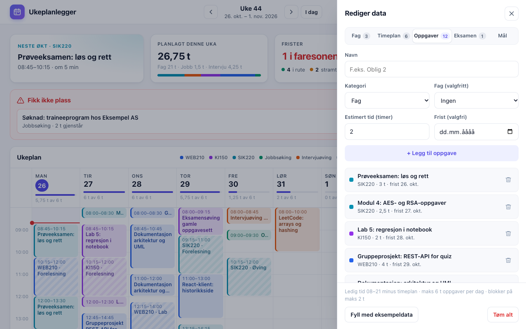This screenshot has width=526, height=329.
Task: Open Friday SIK220 · Øving block
Action: [249, 276]
